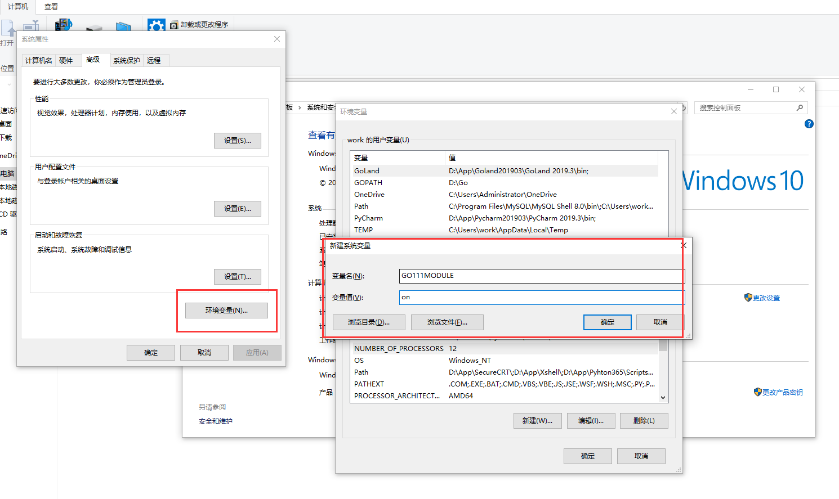Focus the 变量名 field containing GO111MODULE
Image resolution: width=839 pixels, height=499 pixels.
pyautogui.click(x=542, y=276)
